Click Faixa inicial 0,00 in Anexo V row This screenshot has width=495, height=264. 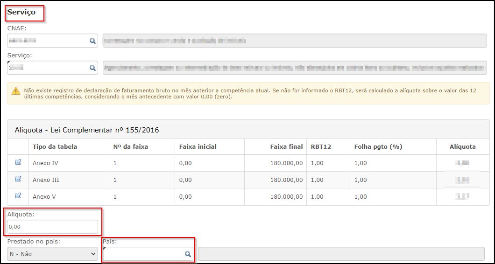click(x=185, y=197)
